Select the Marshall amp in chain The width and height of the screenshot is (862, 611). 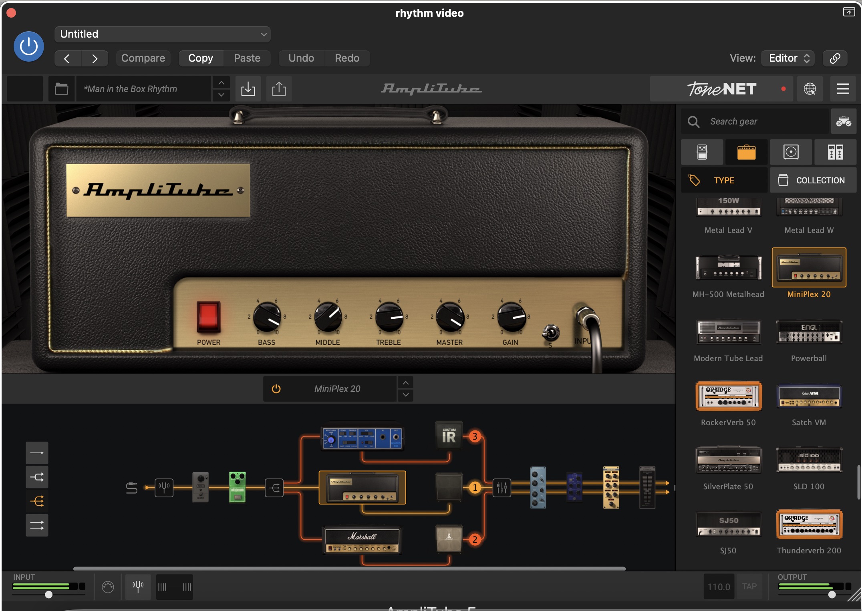362,540
